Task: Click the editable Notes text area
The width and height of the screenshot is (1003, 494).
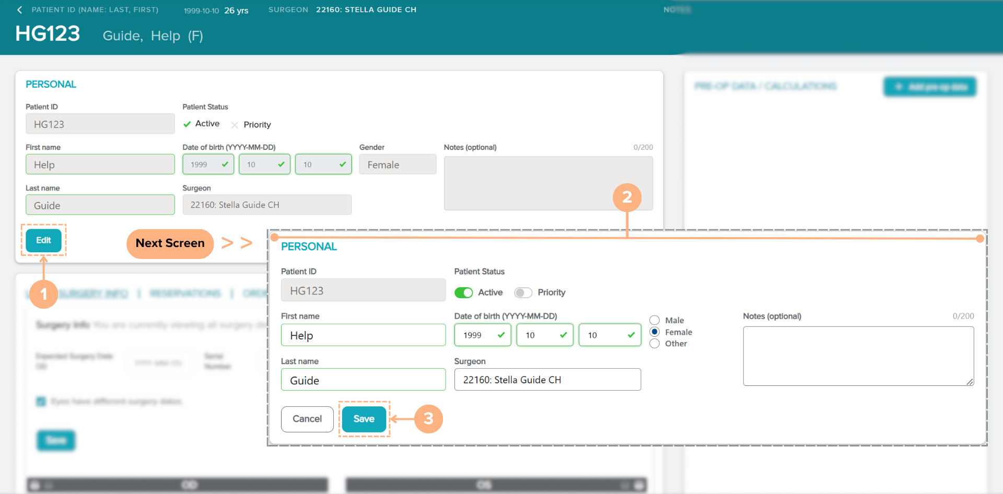Action: click(x=858, y=356)
